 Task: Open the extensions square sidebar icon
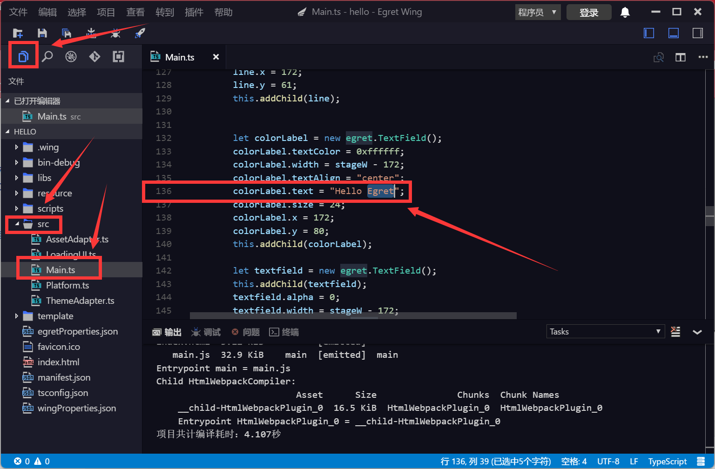[x=118, y=57]
